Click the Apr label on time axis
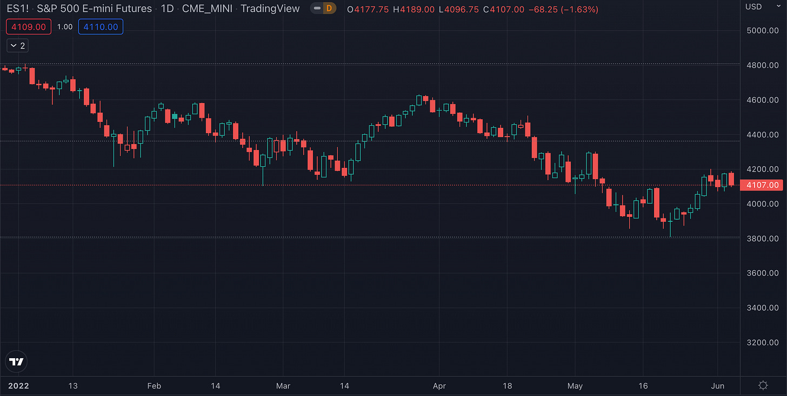The image size is (787, 396). click(439, 386)
